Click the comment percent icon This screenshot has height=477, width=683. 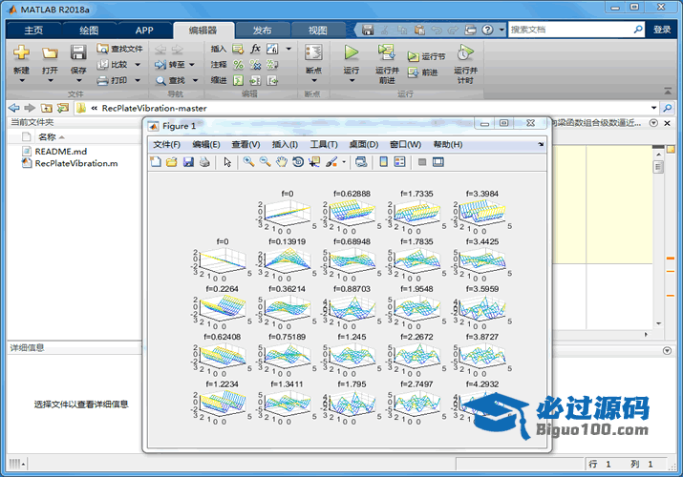point(238,65)
